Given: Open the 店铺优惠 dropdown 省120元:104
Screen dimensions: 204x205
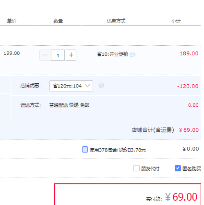Looking at the screenshot, I should [71, 86].
